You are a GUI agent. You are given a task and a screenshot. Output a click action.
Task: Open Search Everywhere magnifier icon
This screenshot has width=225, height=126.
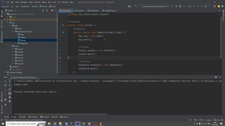click(x=215, y=6)
